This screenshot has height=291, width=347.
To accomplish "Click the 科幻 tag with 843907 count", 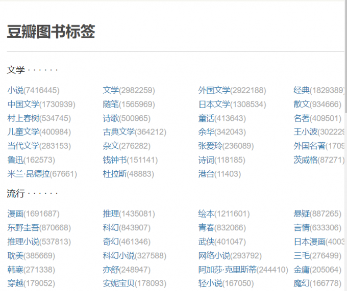I will (x=111, y=228).
